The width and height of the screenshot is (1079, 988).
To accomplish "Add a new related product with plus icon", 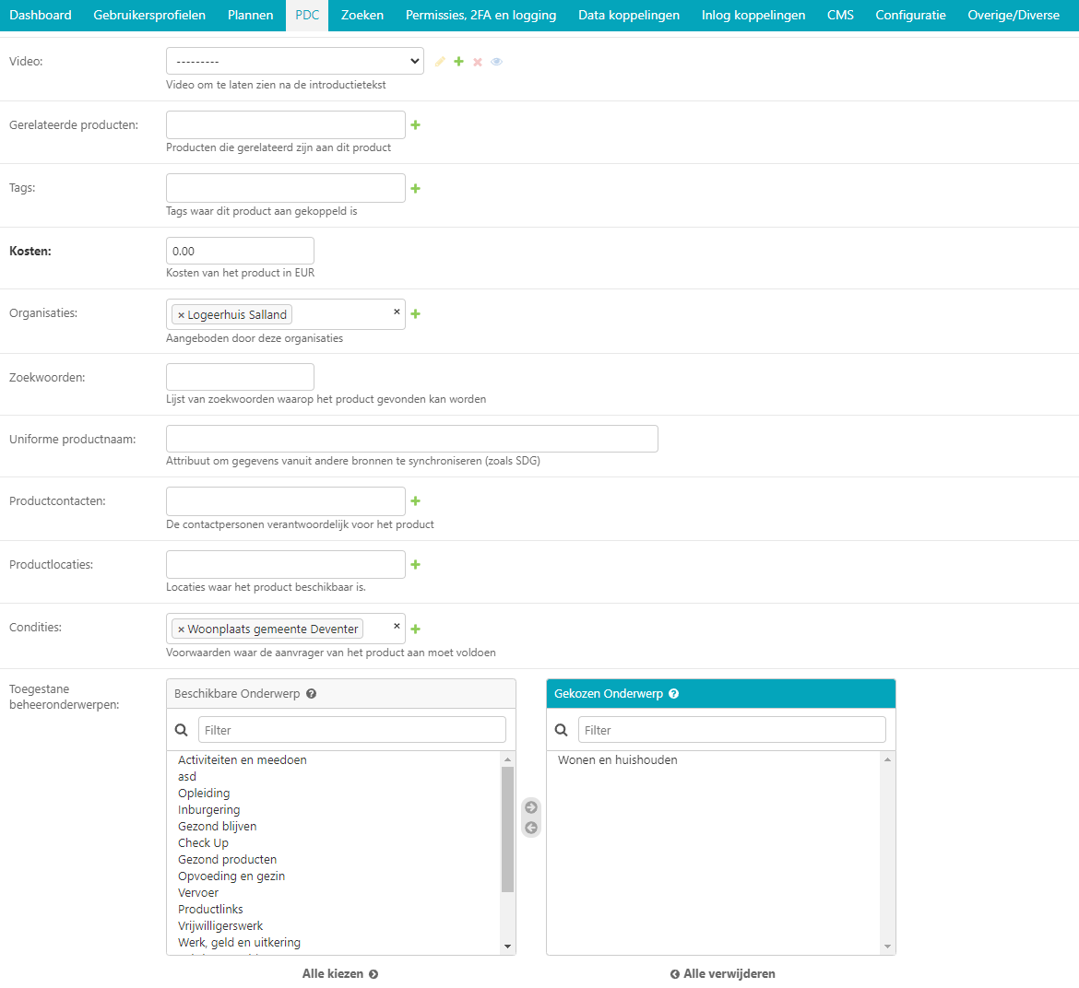I will pos(415,125).
